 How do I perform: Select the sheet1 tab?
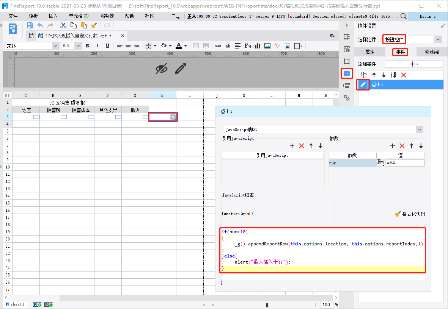coord(15,304)
